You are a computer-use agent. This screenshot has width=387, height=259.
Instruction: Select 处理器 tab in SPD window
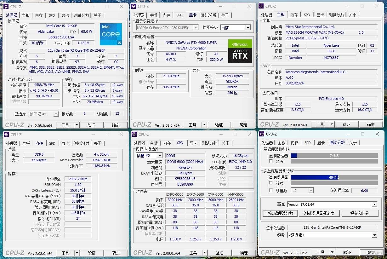point(140,143)
